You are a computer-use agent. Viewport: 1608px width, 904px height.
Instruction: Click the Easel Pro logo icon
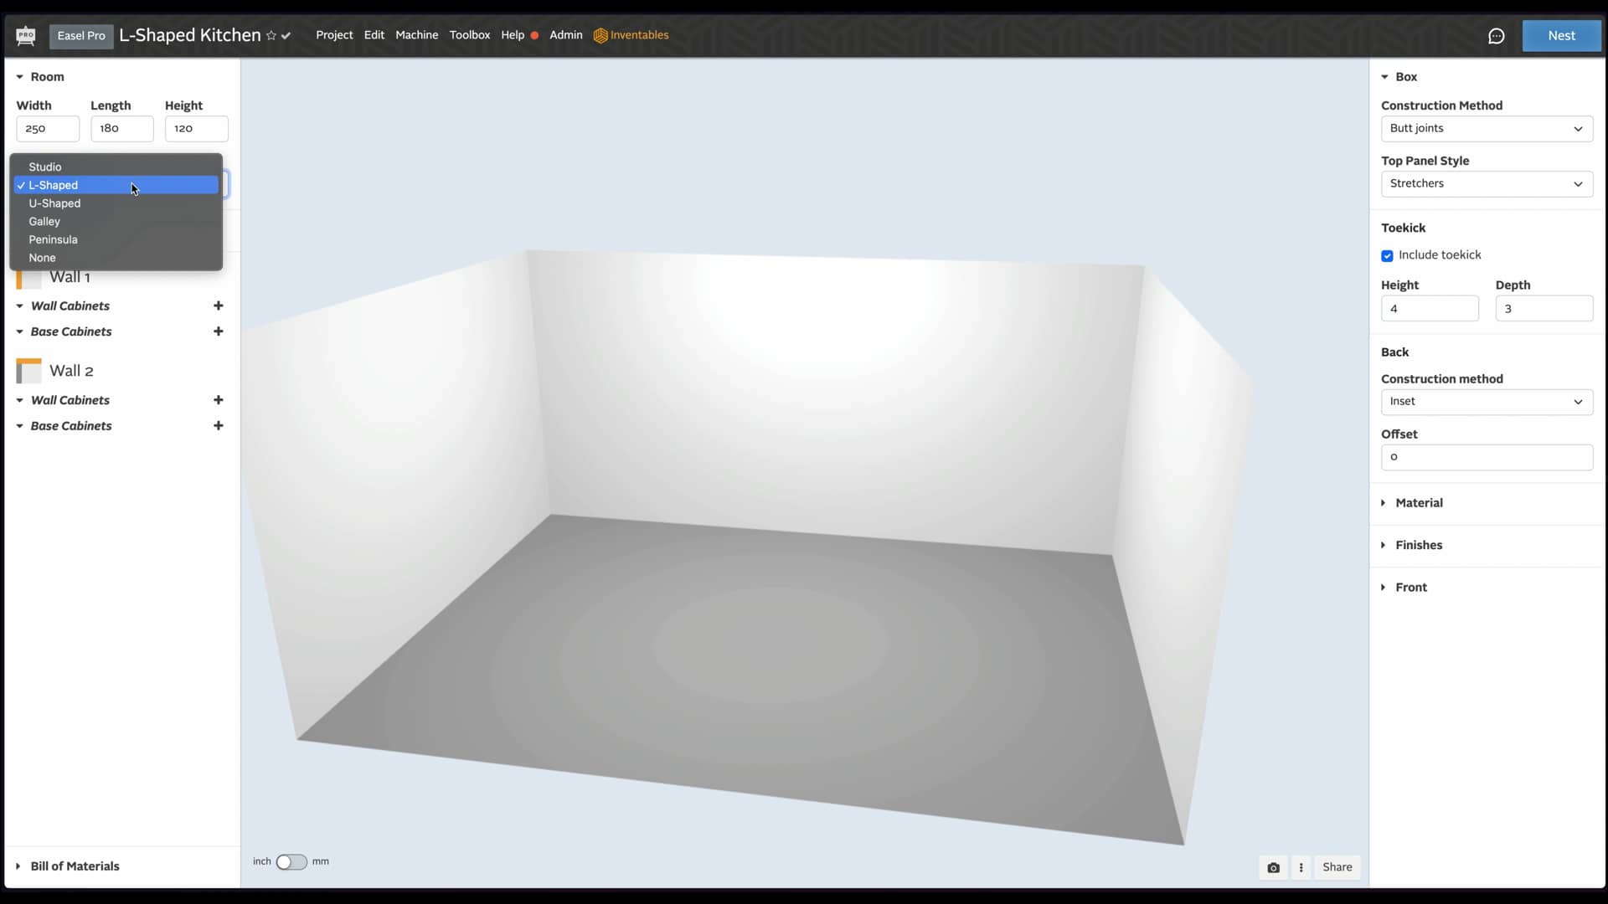point(25,36)
